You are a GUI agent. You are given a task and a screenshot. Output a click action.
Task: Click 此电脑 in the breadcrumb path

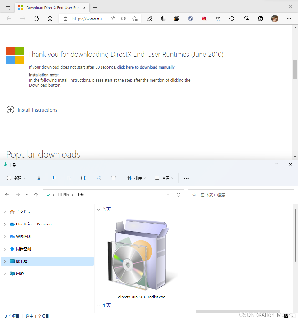(x=63, y=195)
